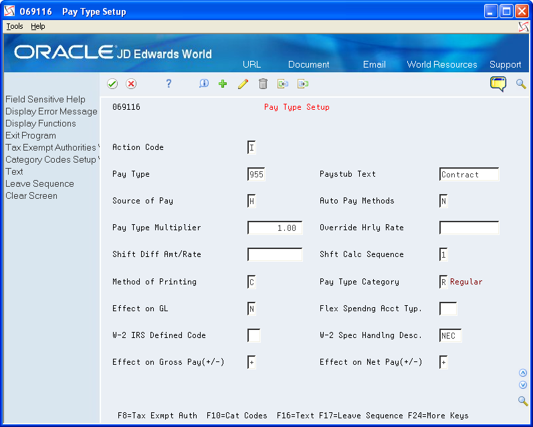533x427 pixels.
Task: Click the Method of Printing field
Action: [x=251, y=282]
